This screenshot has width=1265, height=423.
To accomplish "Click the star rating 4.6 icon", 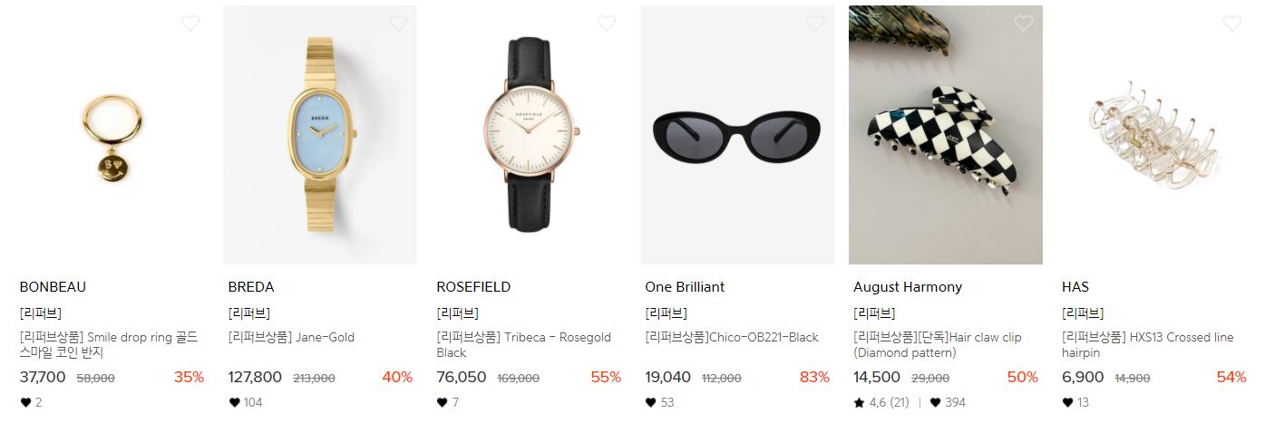I will [859, 402].
